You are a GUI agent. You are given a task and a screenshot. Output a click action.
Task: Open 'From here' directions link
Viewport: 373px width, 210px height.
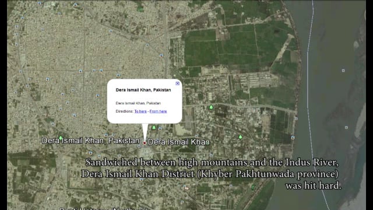(x=158, y=111)
